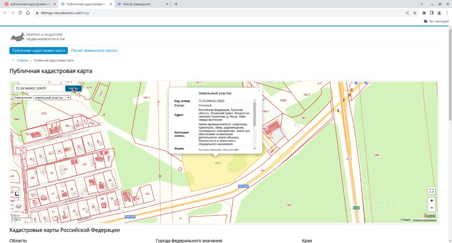Bookmark this page with the star icon
Image resolution: width=452 pixels, height=243 pixels.
pos(415,13)
